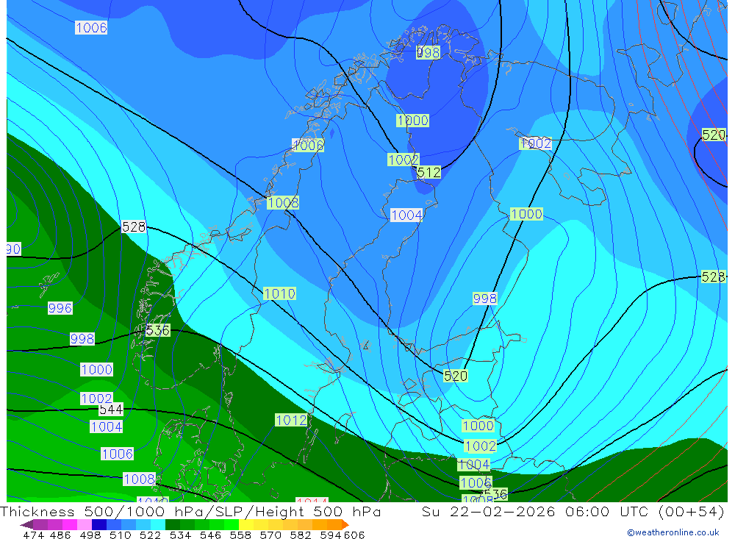Click the 606 legend value

click(x=354, y=535)
